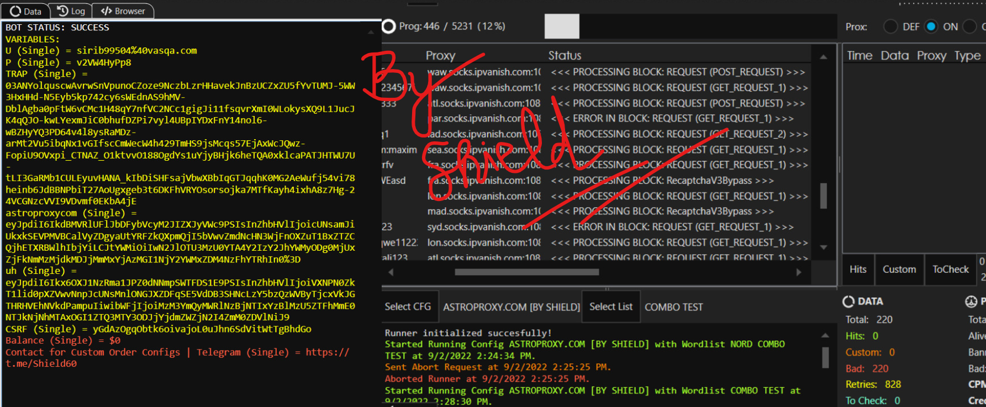Click the Prox: label
The height and width of the screenshot is (407, 986).
(856, 27)
